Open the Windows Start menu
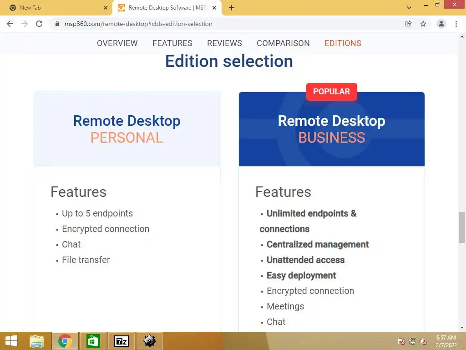This screenshot has width=466, height=350. (11, 341)
